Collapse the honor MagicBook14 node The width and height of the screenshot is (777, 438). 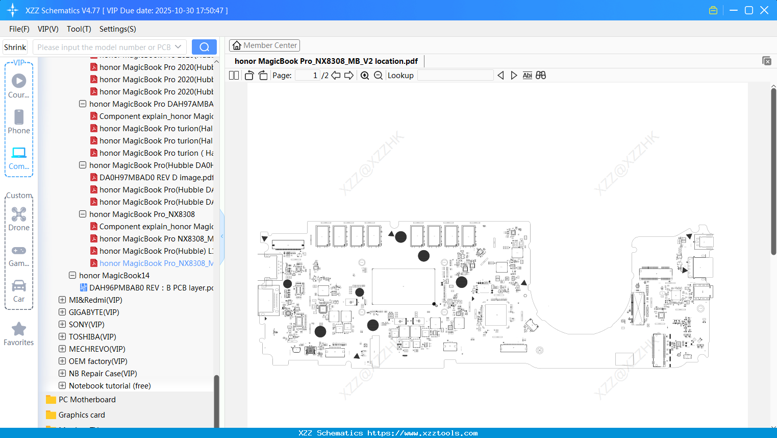point(72,275)
